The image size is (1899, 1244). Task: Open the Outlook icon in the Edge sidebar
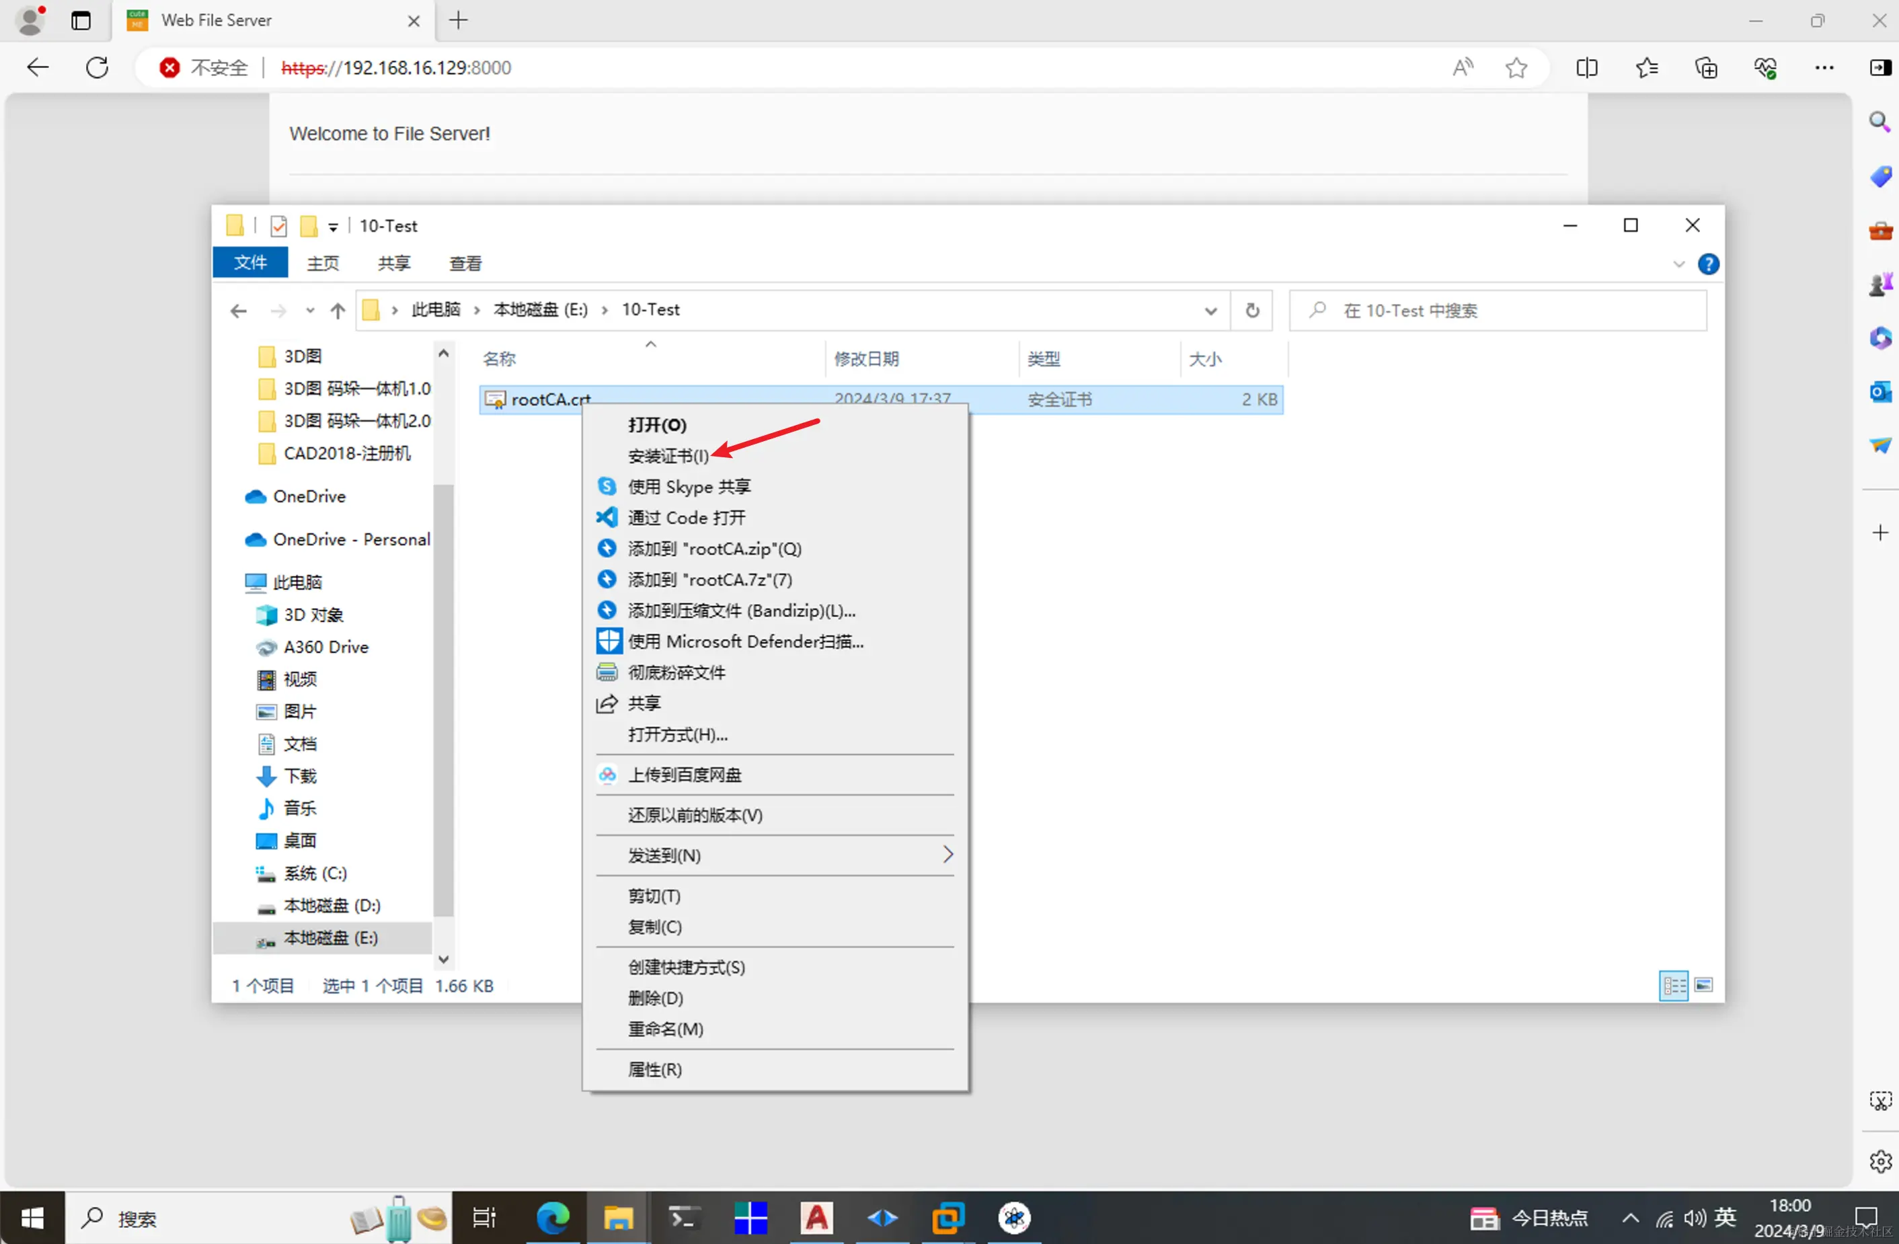pyautogui.click(x=1880, y=391)
